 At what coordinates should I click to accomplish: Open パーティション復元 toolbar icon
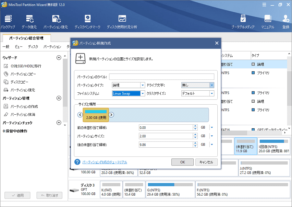click(56, 22)
